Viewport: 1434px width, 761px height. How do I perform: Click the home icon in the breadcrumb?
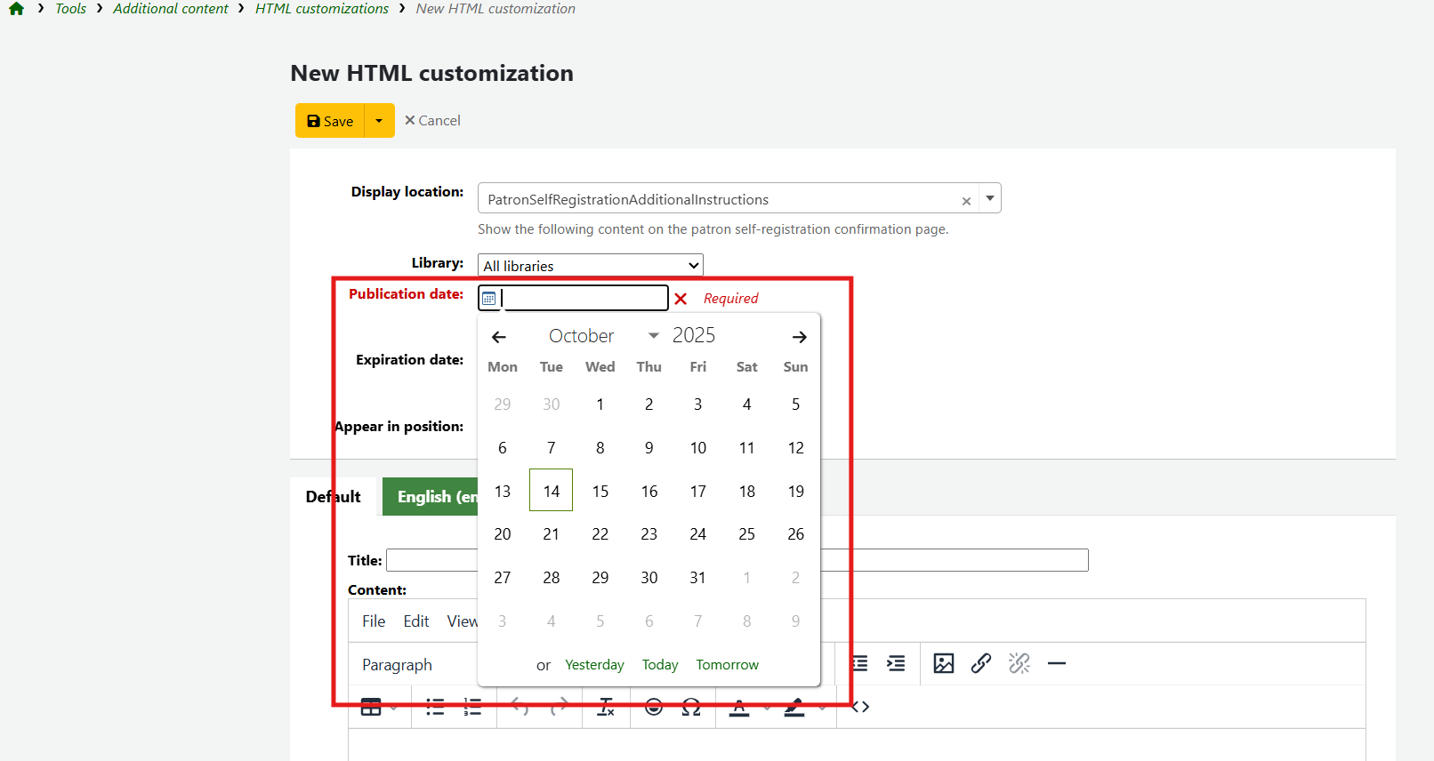click(16, 9)
